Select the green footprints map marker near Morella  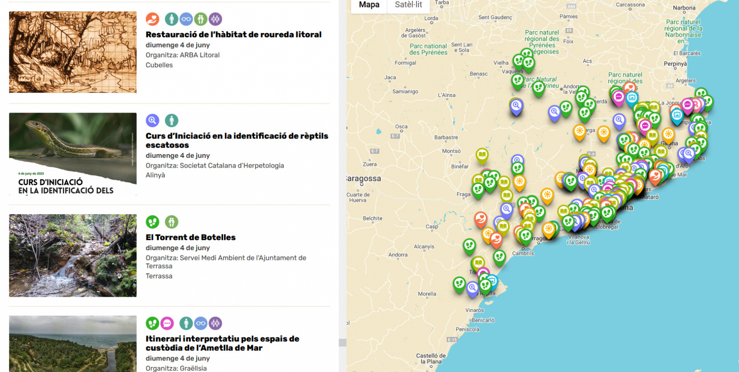[x=459, y=283]
